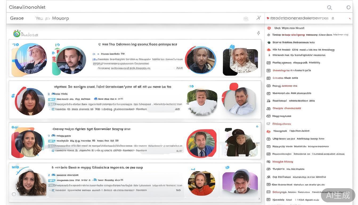
Task: Toggle the small blue circle on the third card
Action: coord(257,127)
